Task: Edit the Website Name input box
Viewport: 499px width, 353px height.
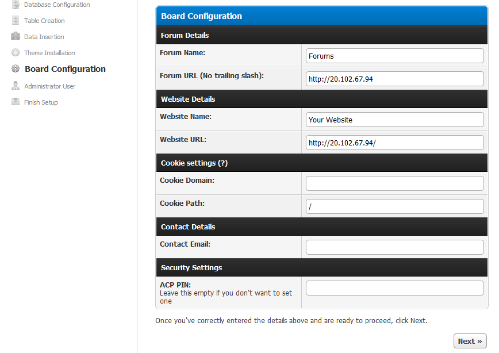Action: tap(394, 120)
